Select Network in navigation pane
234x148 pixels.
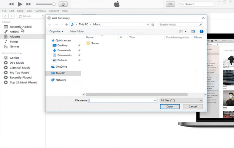coord(58,80)
